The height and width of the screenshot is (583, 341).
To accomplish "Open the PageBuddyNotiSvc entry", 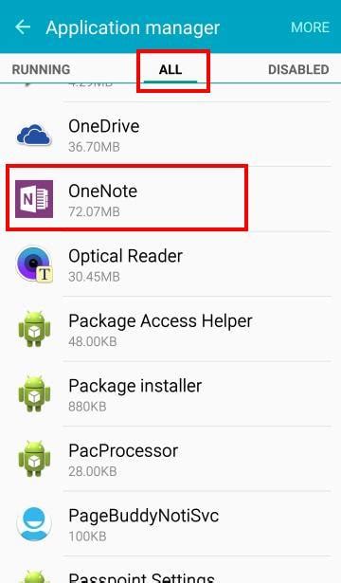I will click(x=170, y=523).
